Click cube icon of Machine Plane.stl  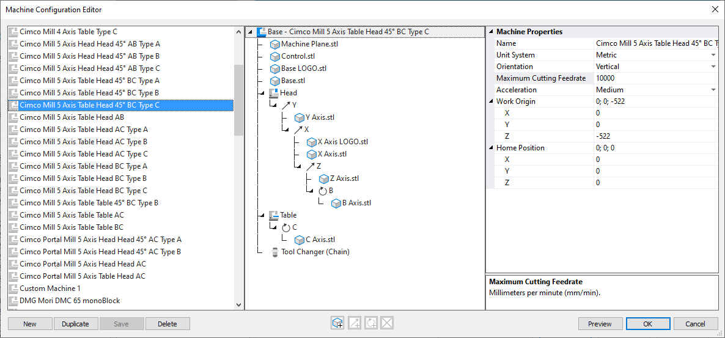[x=275, y=45]
